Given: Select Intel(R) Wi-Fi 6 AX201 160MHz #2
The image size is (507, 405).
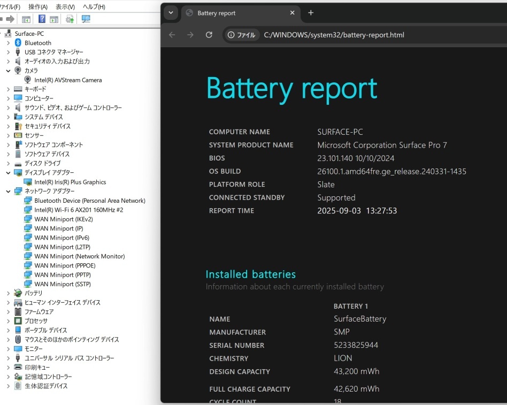Looking at the screenshot, I should pyautogui.click(x=79, y=210).
